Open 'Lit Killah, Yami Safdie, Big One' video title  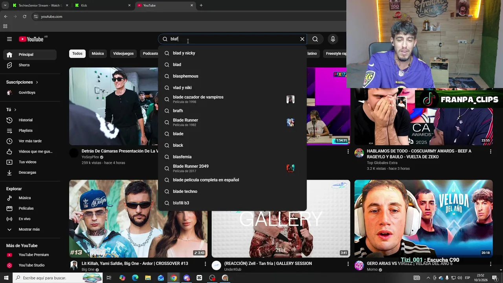pyautogui.click(x=135, y=263)
